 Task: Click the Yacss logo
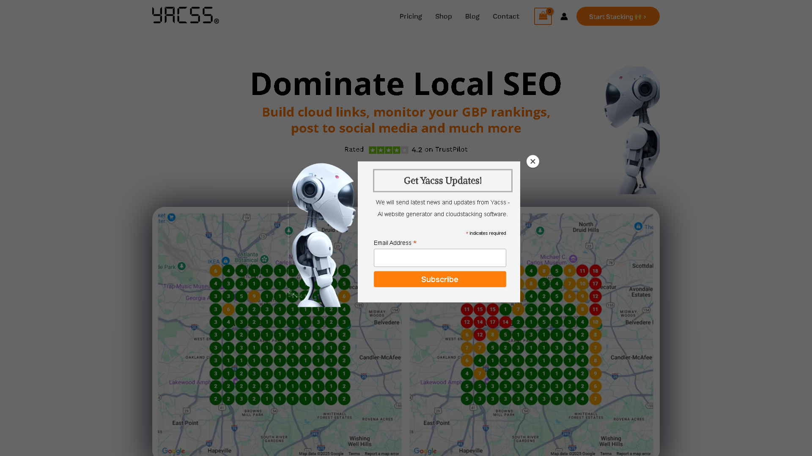(185, 16)
